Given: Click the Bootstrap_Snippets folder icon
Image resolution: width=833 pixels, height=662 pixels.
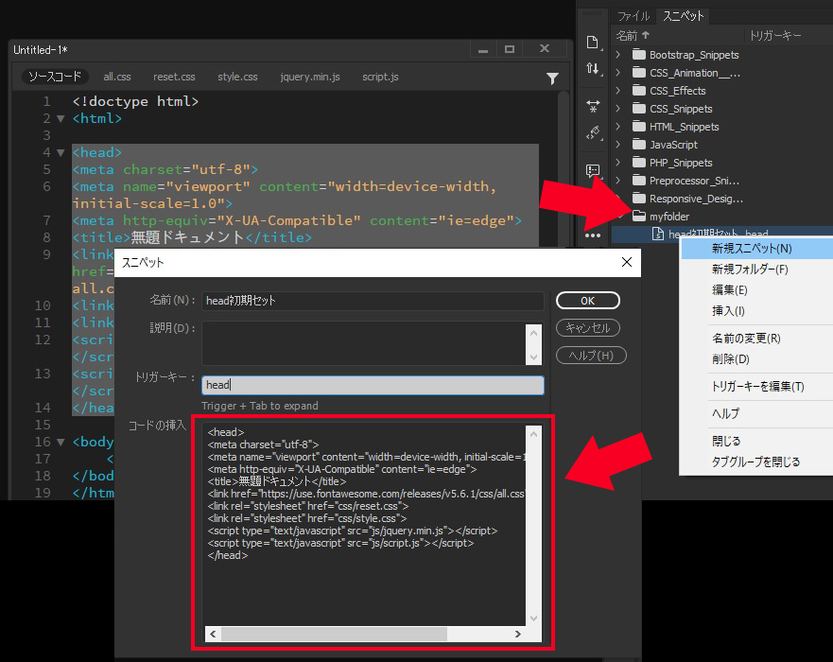Looking at the screenshot, I should click(639, 55).
